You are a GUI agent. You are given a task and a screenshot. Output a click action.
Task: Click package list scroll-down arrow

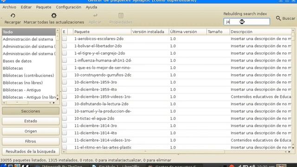tap(293, 148)
